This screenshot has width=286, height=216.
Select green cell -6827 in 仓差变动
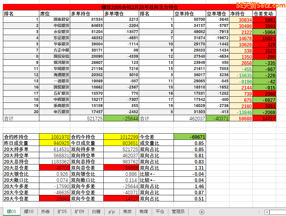point(264,100)
